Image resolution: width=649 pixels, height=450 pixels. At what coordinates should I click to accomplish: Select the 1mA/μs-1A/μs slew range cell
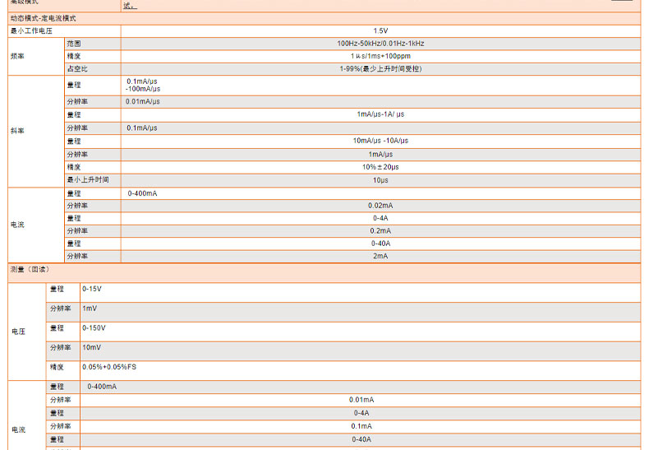(380, 114)
